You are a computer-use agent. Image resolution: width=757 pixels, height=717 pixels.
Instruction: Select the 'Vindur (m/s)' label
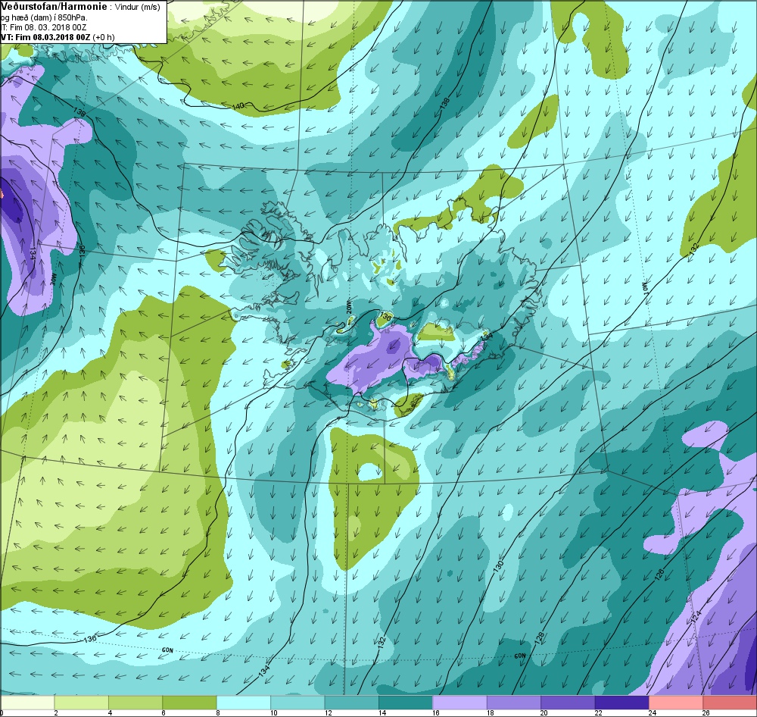click(x=137, y=8)
